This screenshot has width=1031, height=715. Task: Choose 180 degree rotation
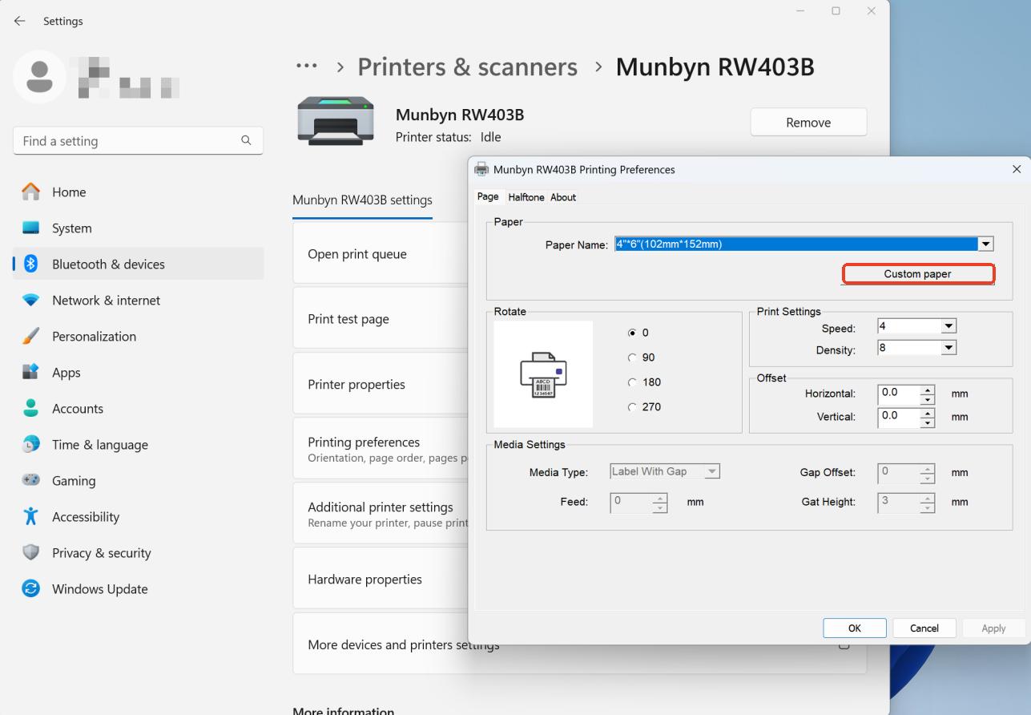point(632,382)
